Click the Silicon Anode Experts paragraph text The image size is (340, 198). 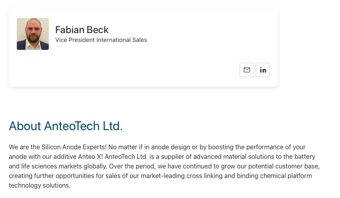coord(164,166)
